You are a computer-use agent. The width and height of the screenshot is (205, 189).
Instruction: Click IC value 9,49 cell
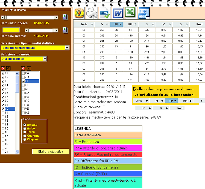(164, 80)
